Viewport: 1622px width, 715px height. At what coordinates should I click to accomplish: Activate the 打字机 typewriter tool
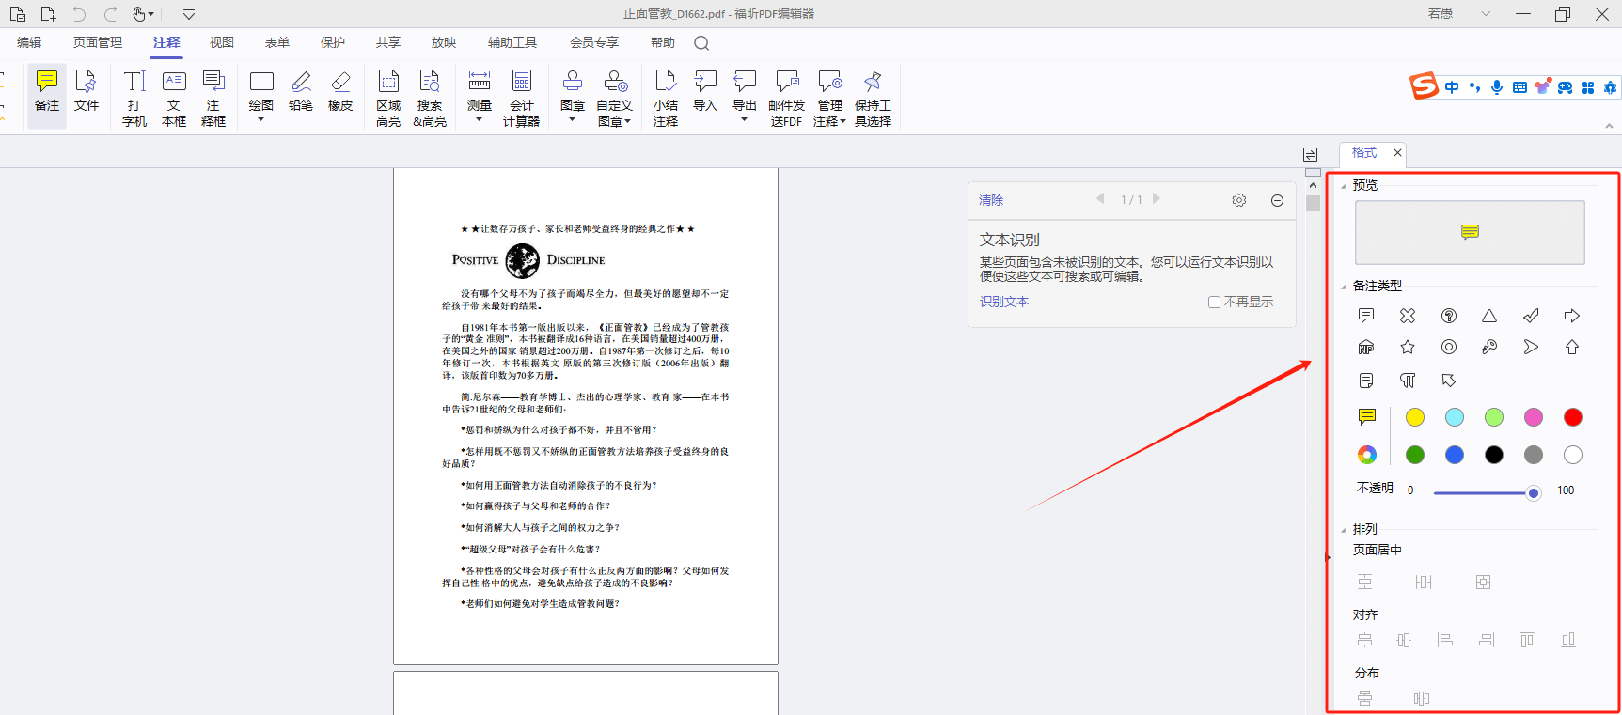tap(134, 98)
